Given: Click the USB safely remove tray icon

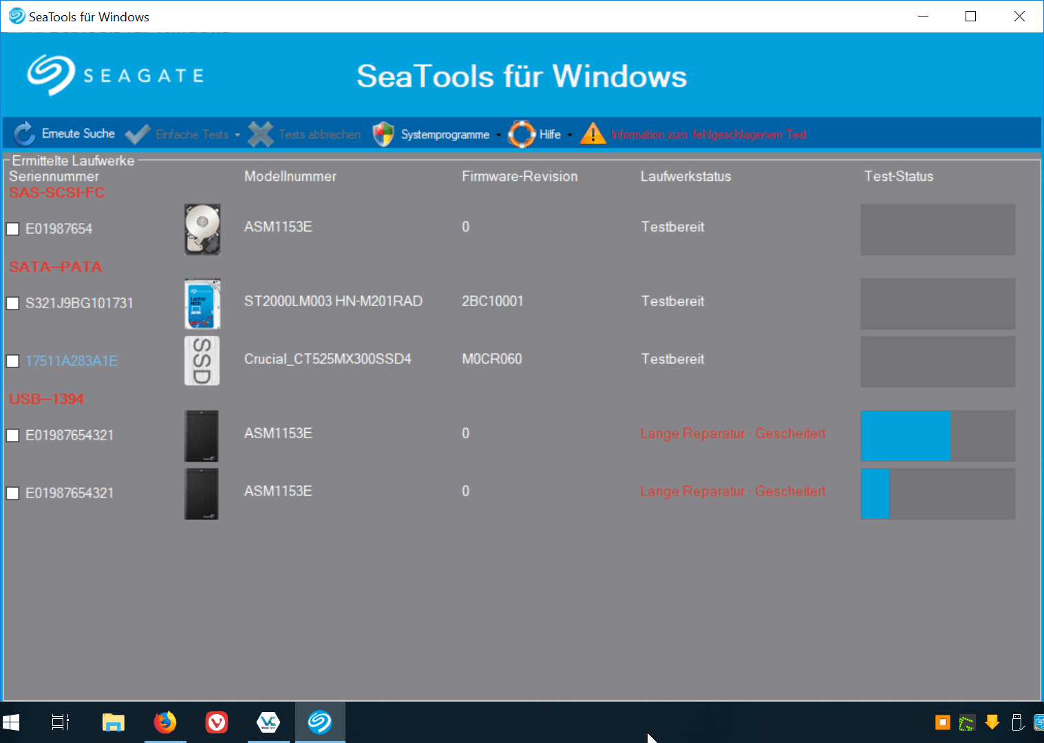Looking at the screenshot, I should 1018,722.
